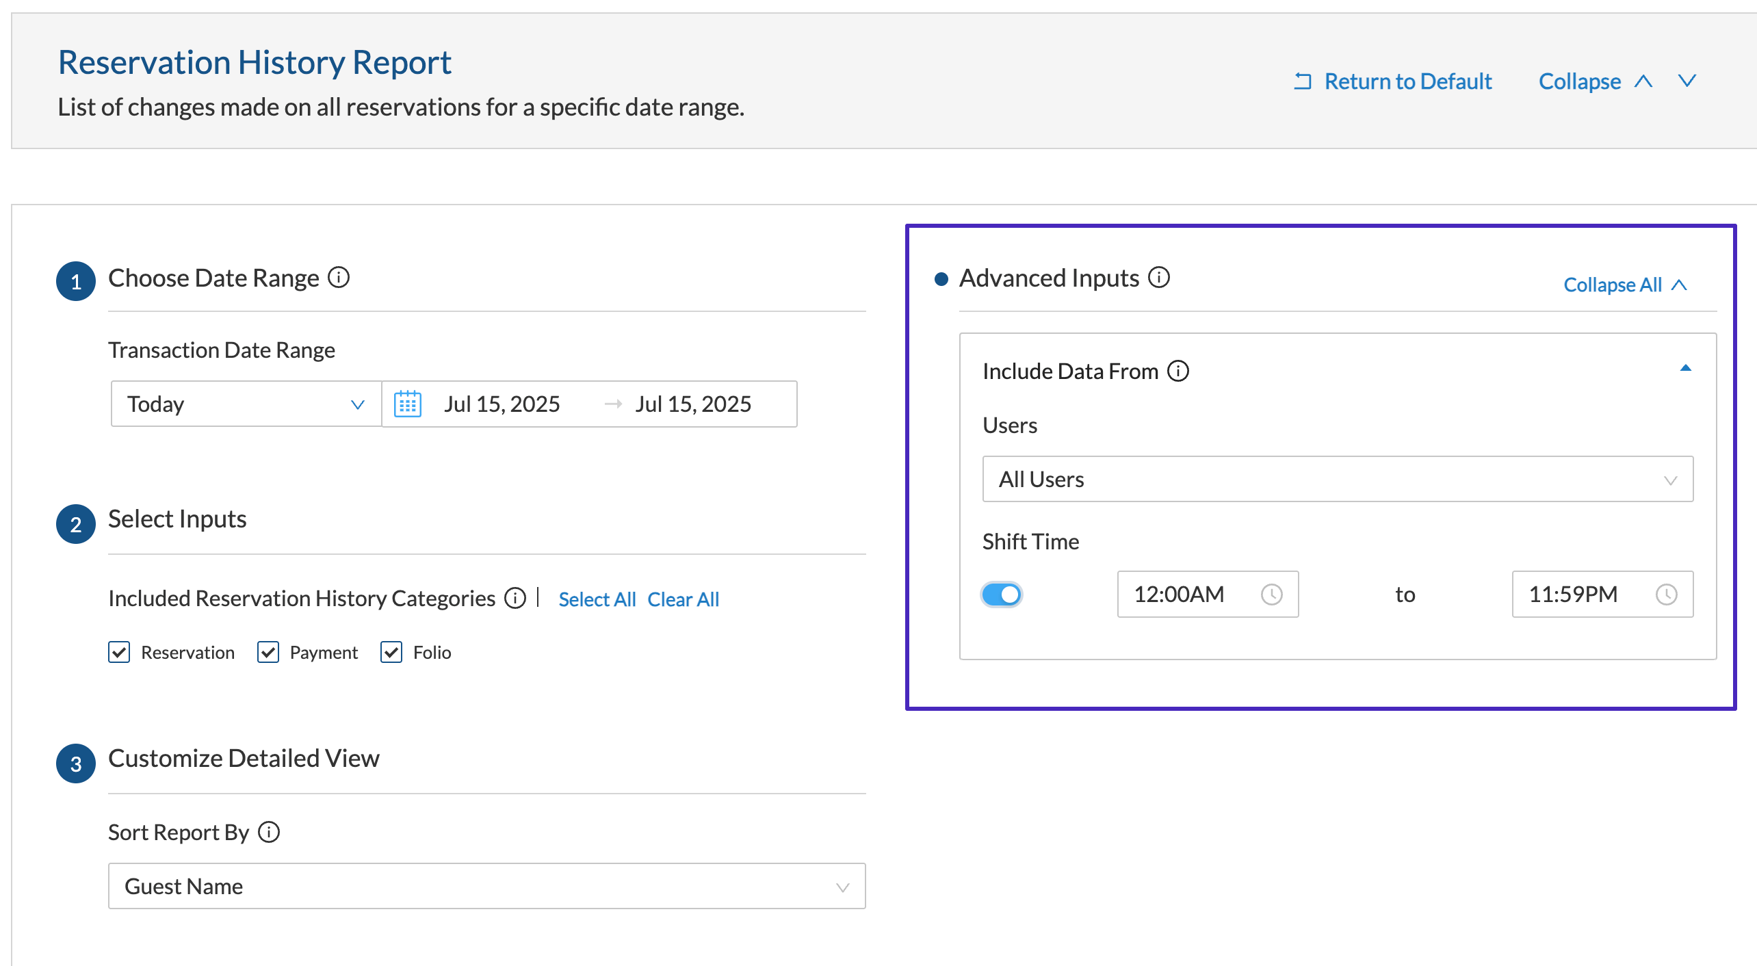
Task: Open the Today date range dropdown
Action: (x=246, y=404)
